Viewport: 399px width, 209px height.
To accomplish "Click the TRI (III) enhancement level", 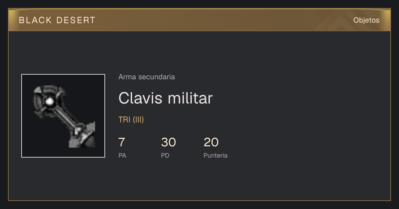I will click(x=131, y=120).
